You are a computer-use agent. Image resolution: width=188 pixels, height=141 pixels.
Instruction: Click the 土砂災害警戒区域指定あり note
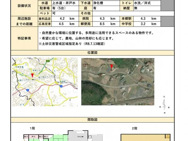point(72,44)
